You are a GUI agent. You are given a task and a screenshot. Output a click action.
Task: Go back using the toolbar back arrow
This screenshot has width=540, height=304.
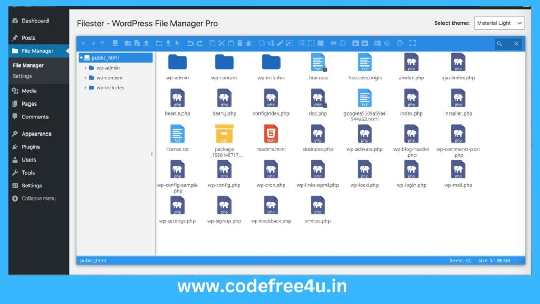[x=84, y=43]
